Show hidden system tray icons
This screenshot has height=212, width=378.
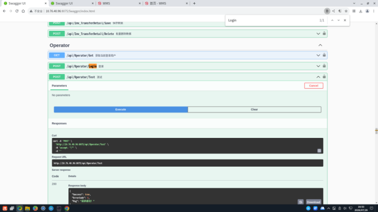tap(328, 208)
